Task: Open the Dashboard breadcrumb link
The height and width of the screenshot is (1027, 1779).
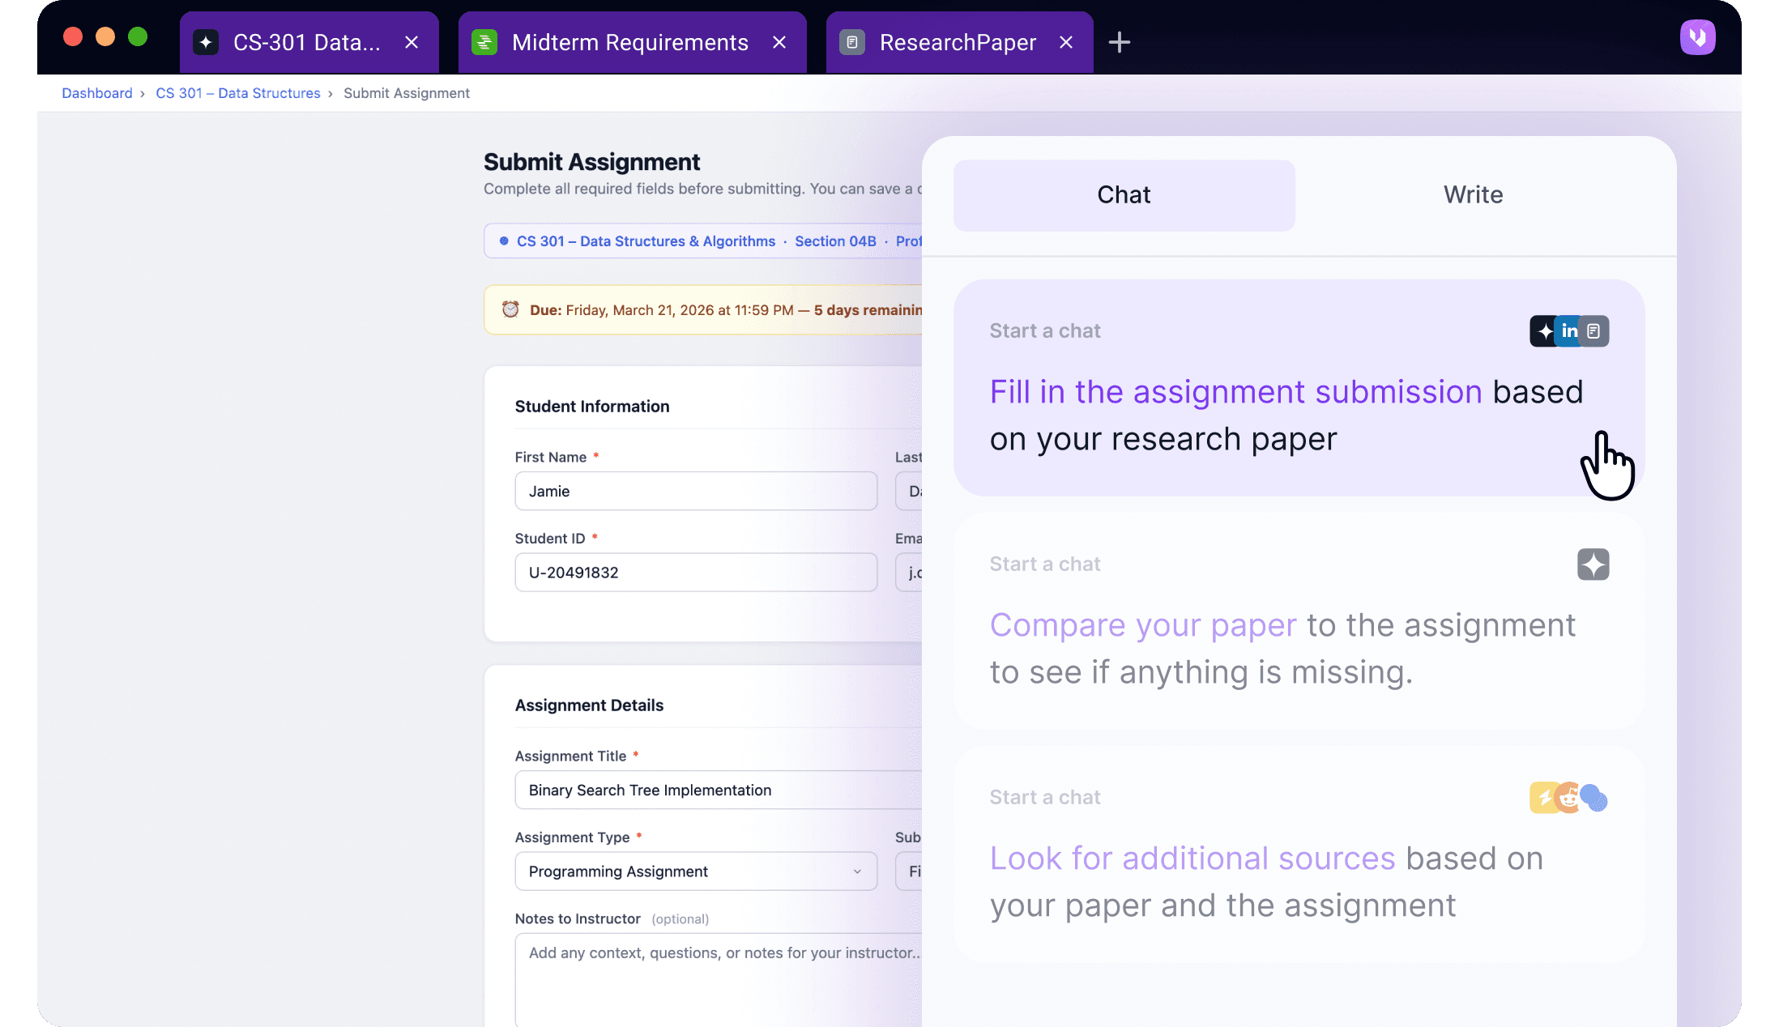Action: pos(96,93)
